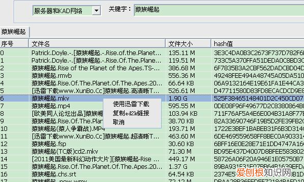Switch to the 猿族崛起 results tab

[14, 32]
